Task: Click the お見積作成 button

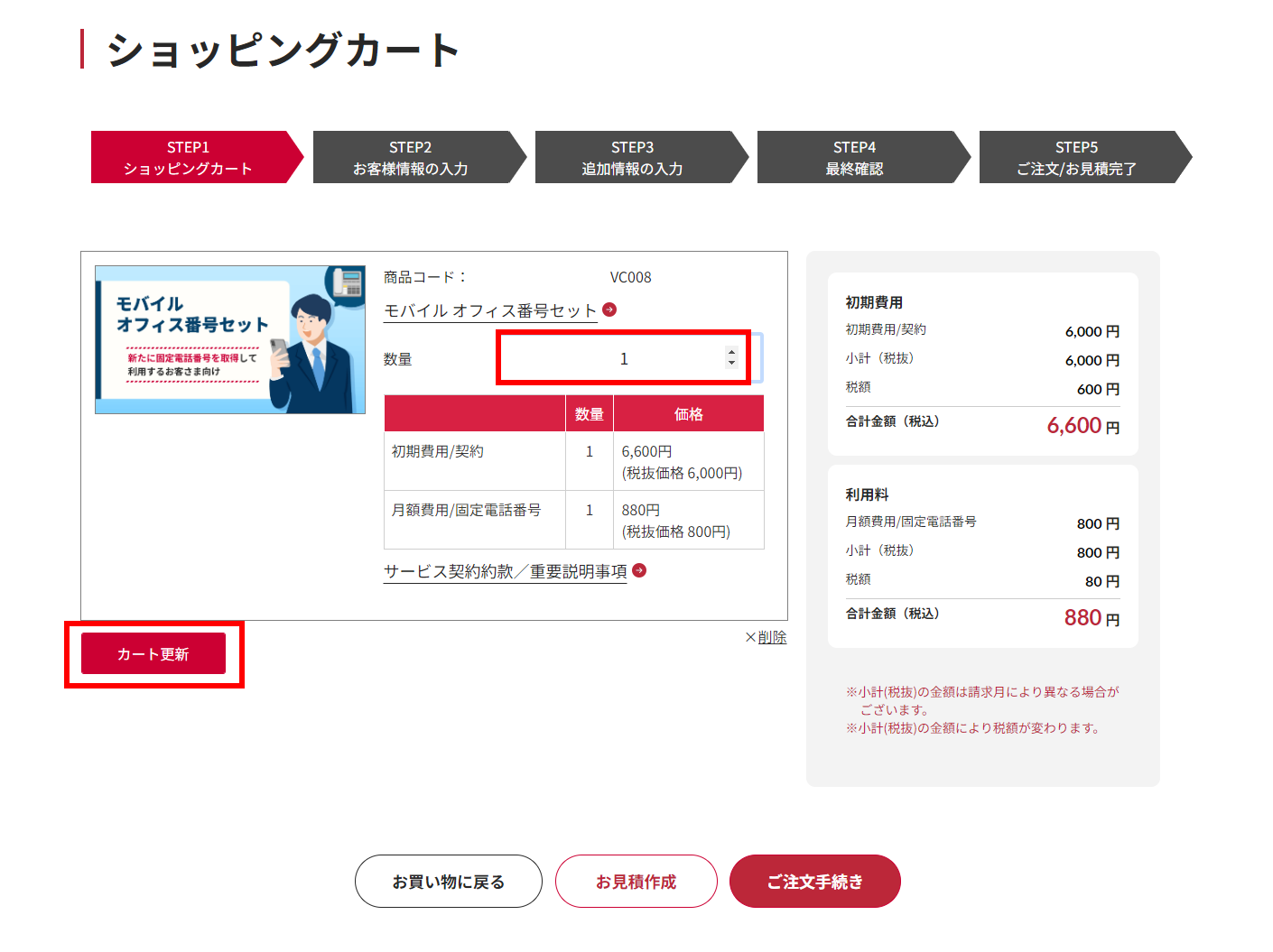Action: point(636,882)
